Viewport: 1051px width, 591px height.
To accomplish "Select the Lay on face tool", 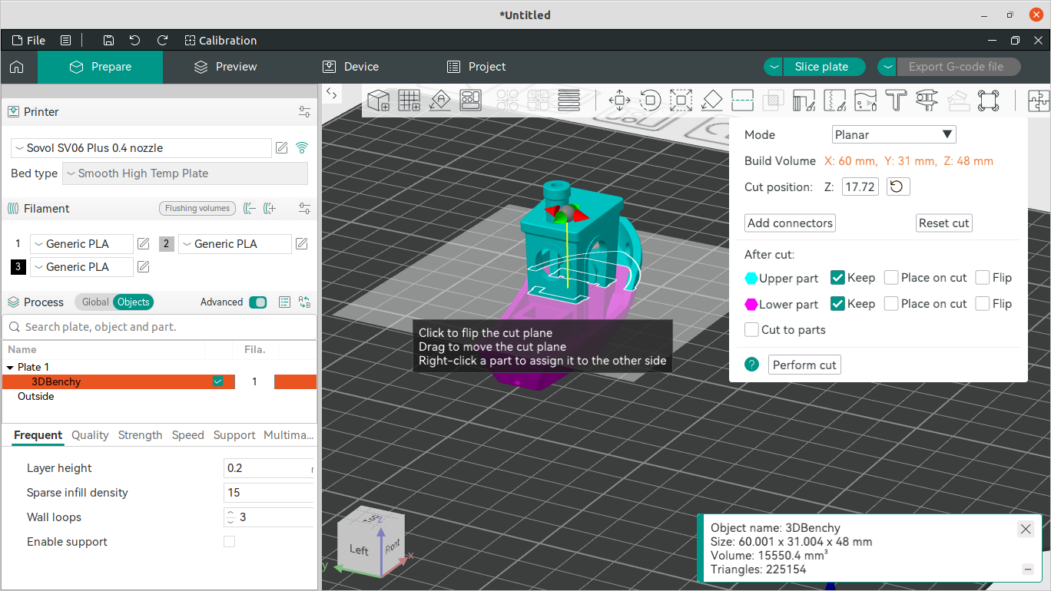I will pos(711,100).
